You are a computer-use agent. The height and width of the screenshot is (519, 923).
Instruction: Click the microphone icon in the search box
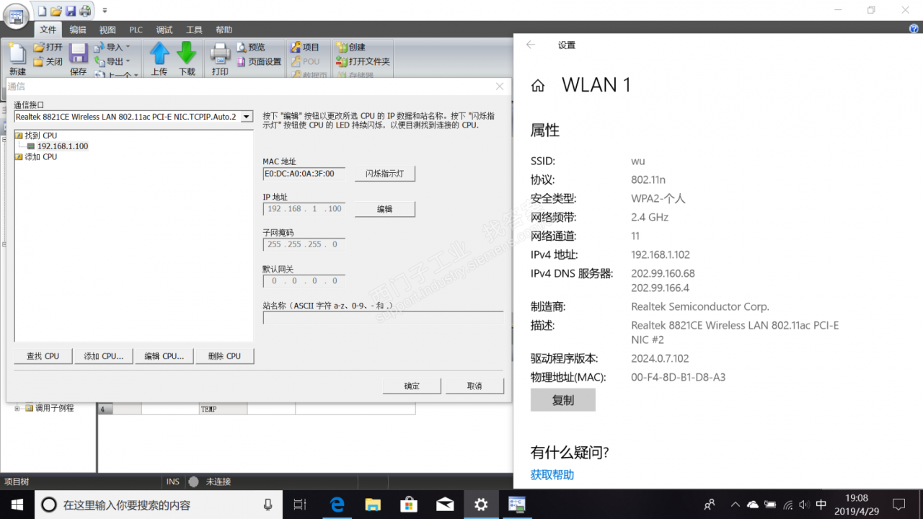pyautogui.click(x=268, y=505)
